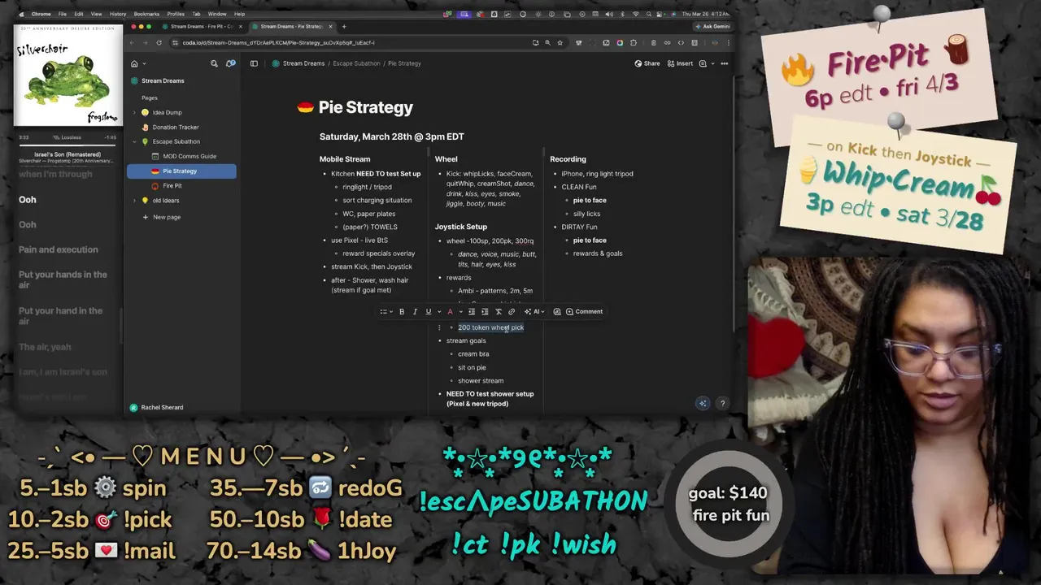Decrease indent of selected text
1041x585 pixels.
[471, 311]
